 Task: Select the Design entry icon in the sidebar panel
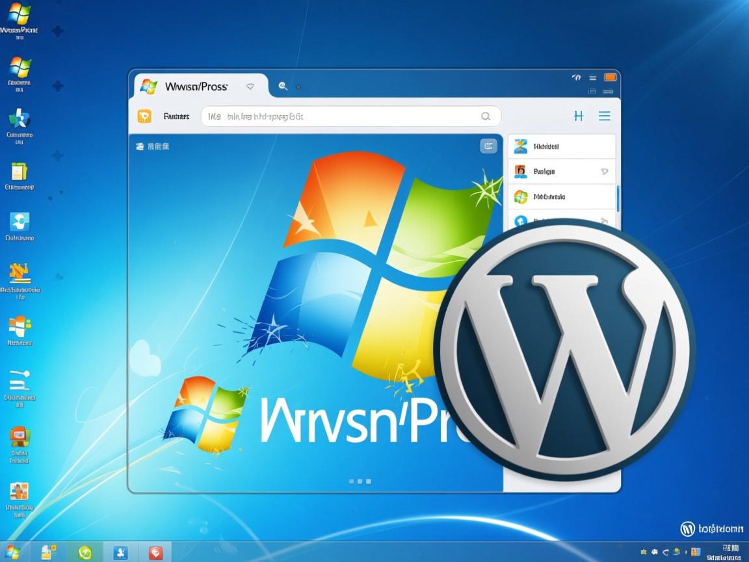pos(520,171)
